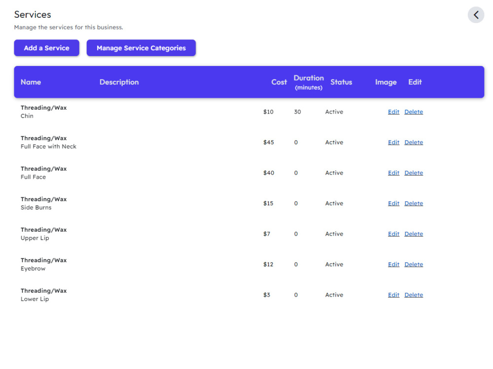Click the Eyebrow service name
This screenshot has width=493, height=369.
(x=33, y=269)
